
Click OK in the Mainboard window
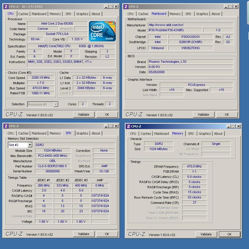click(227, 115)
